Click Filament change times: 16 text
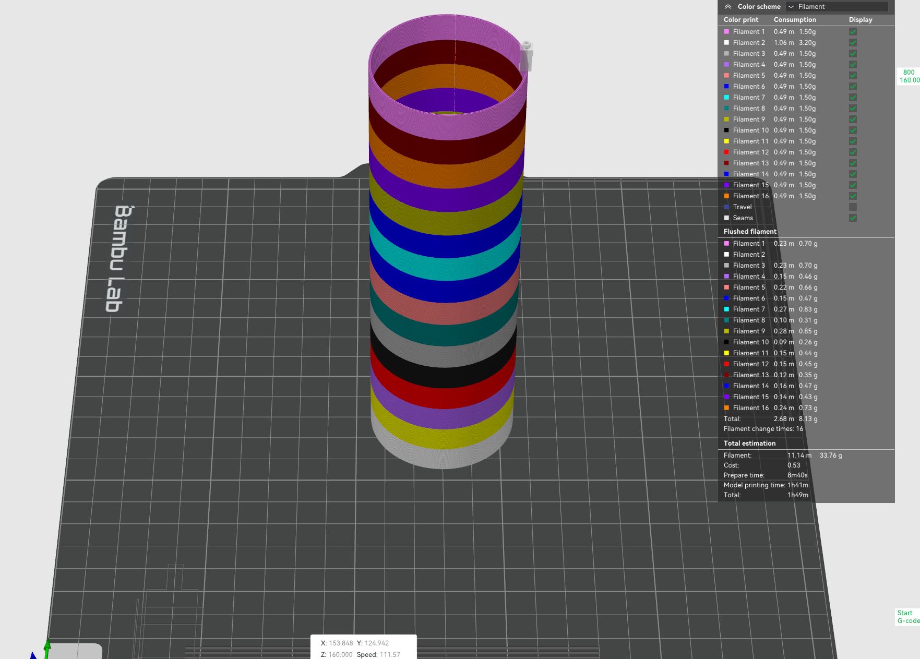This screenshot has height=659, width=920. coord(763,429)
